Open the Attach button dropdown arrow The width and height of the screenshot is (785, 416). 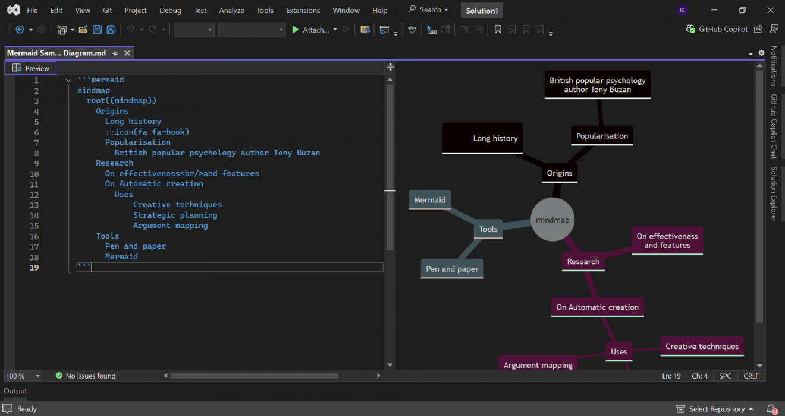(335, 30)
